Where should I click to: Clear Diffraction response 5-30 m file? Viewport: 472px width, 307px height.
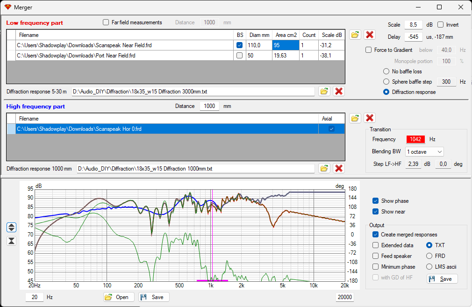point(339,91)
